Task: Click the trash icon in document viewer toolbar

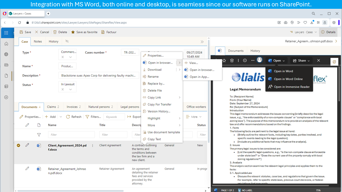Action: [232, 61]
